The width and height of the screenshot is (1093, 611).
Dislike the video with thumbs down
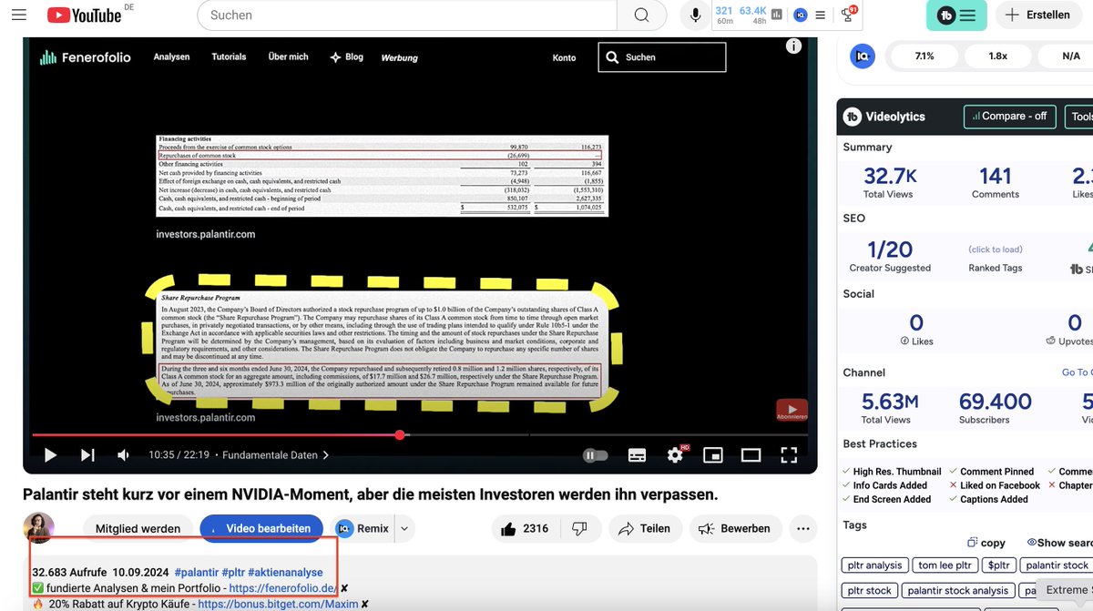point(578,528)
